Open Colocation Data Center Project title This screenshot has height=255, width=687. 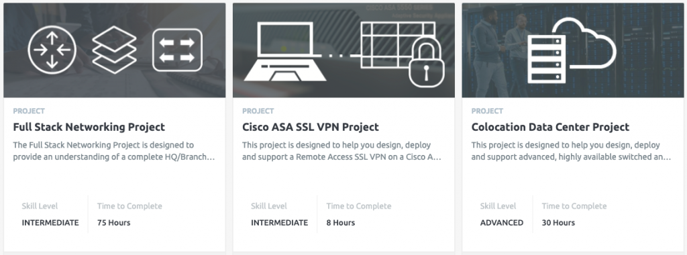tap(550, 127)
